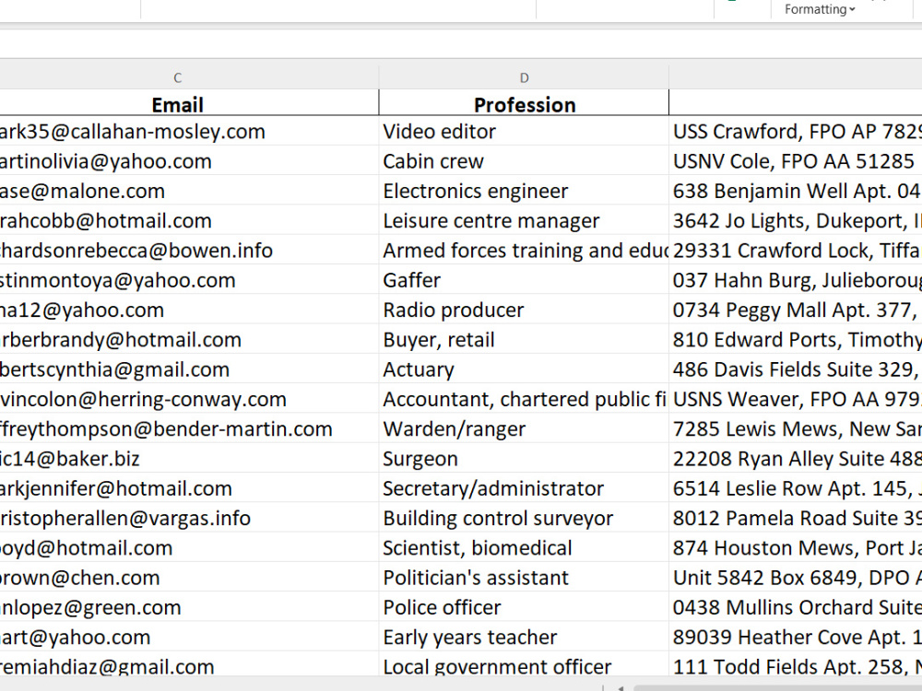Select the Politician's assistant cell

pyautogui.click(x=524, y=578)
